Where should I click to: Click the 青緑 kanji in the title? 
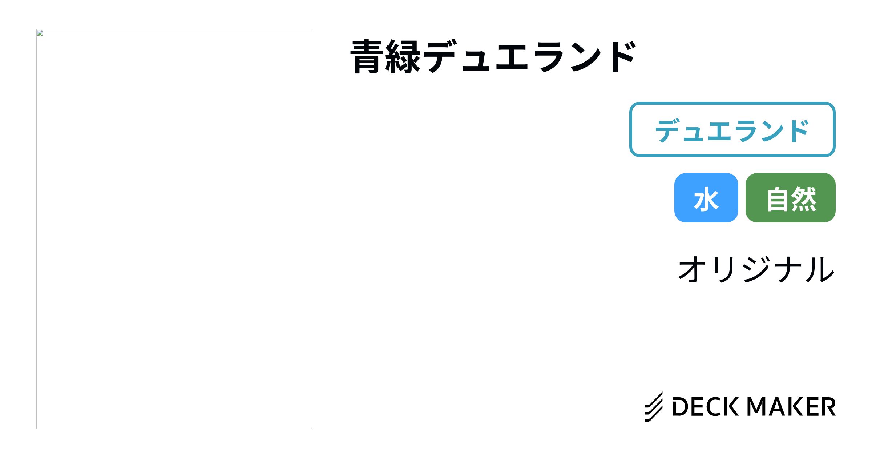pos(386,57)
